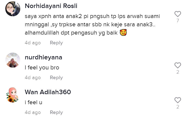Like Norhidayani Rosli's comment with the heart
Image resolution: width=190 pixels, height=116 pixels.
178,14
